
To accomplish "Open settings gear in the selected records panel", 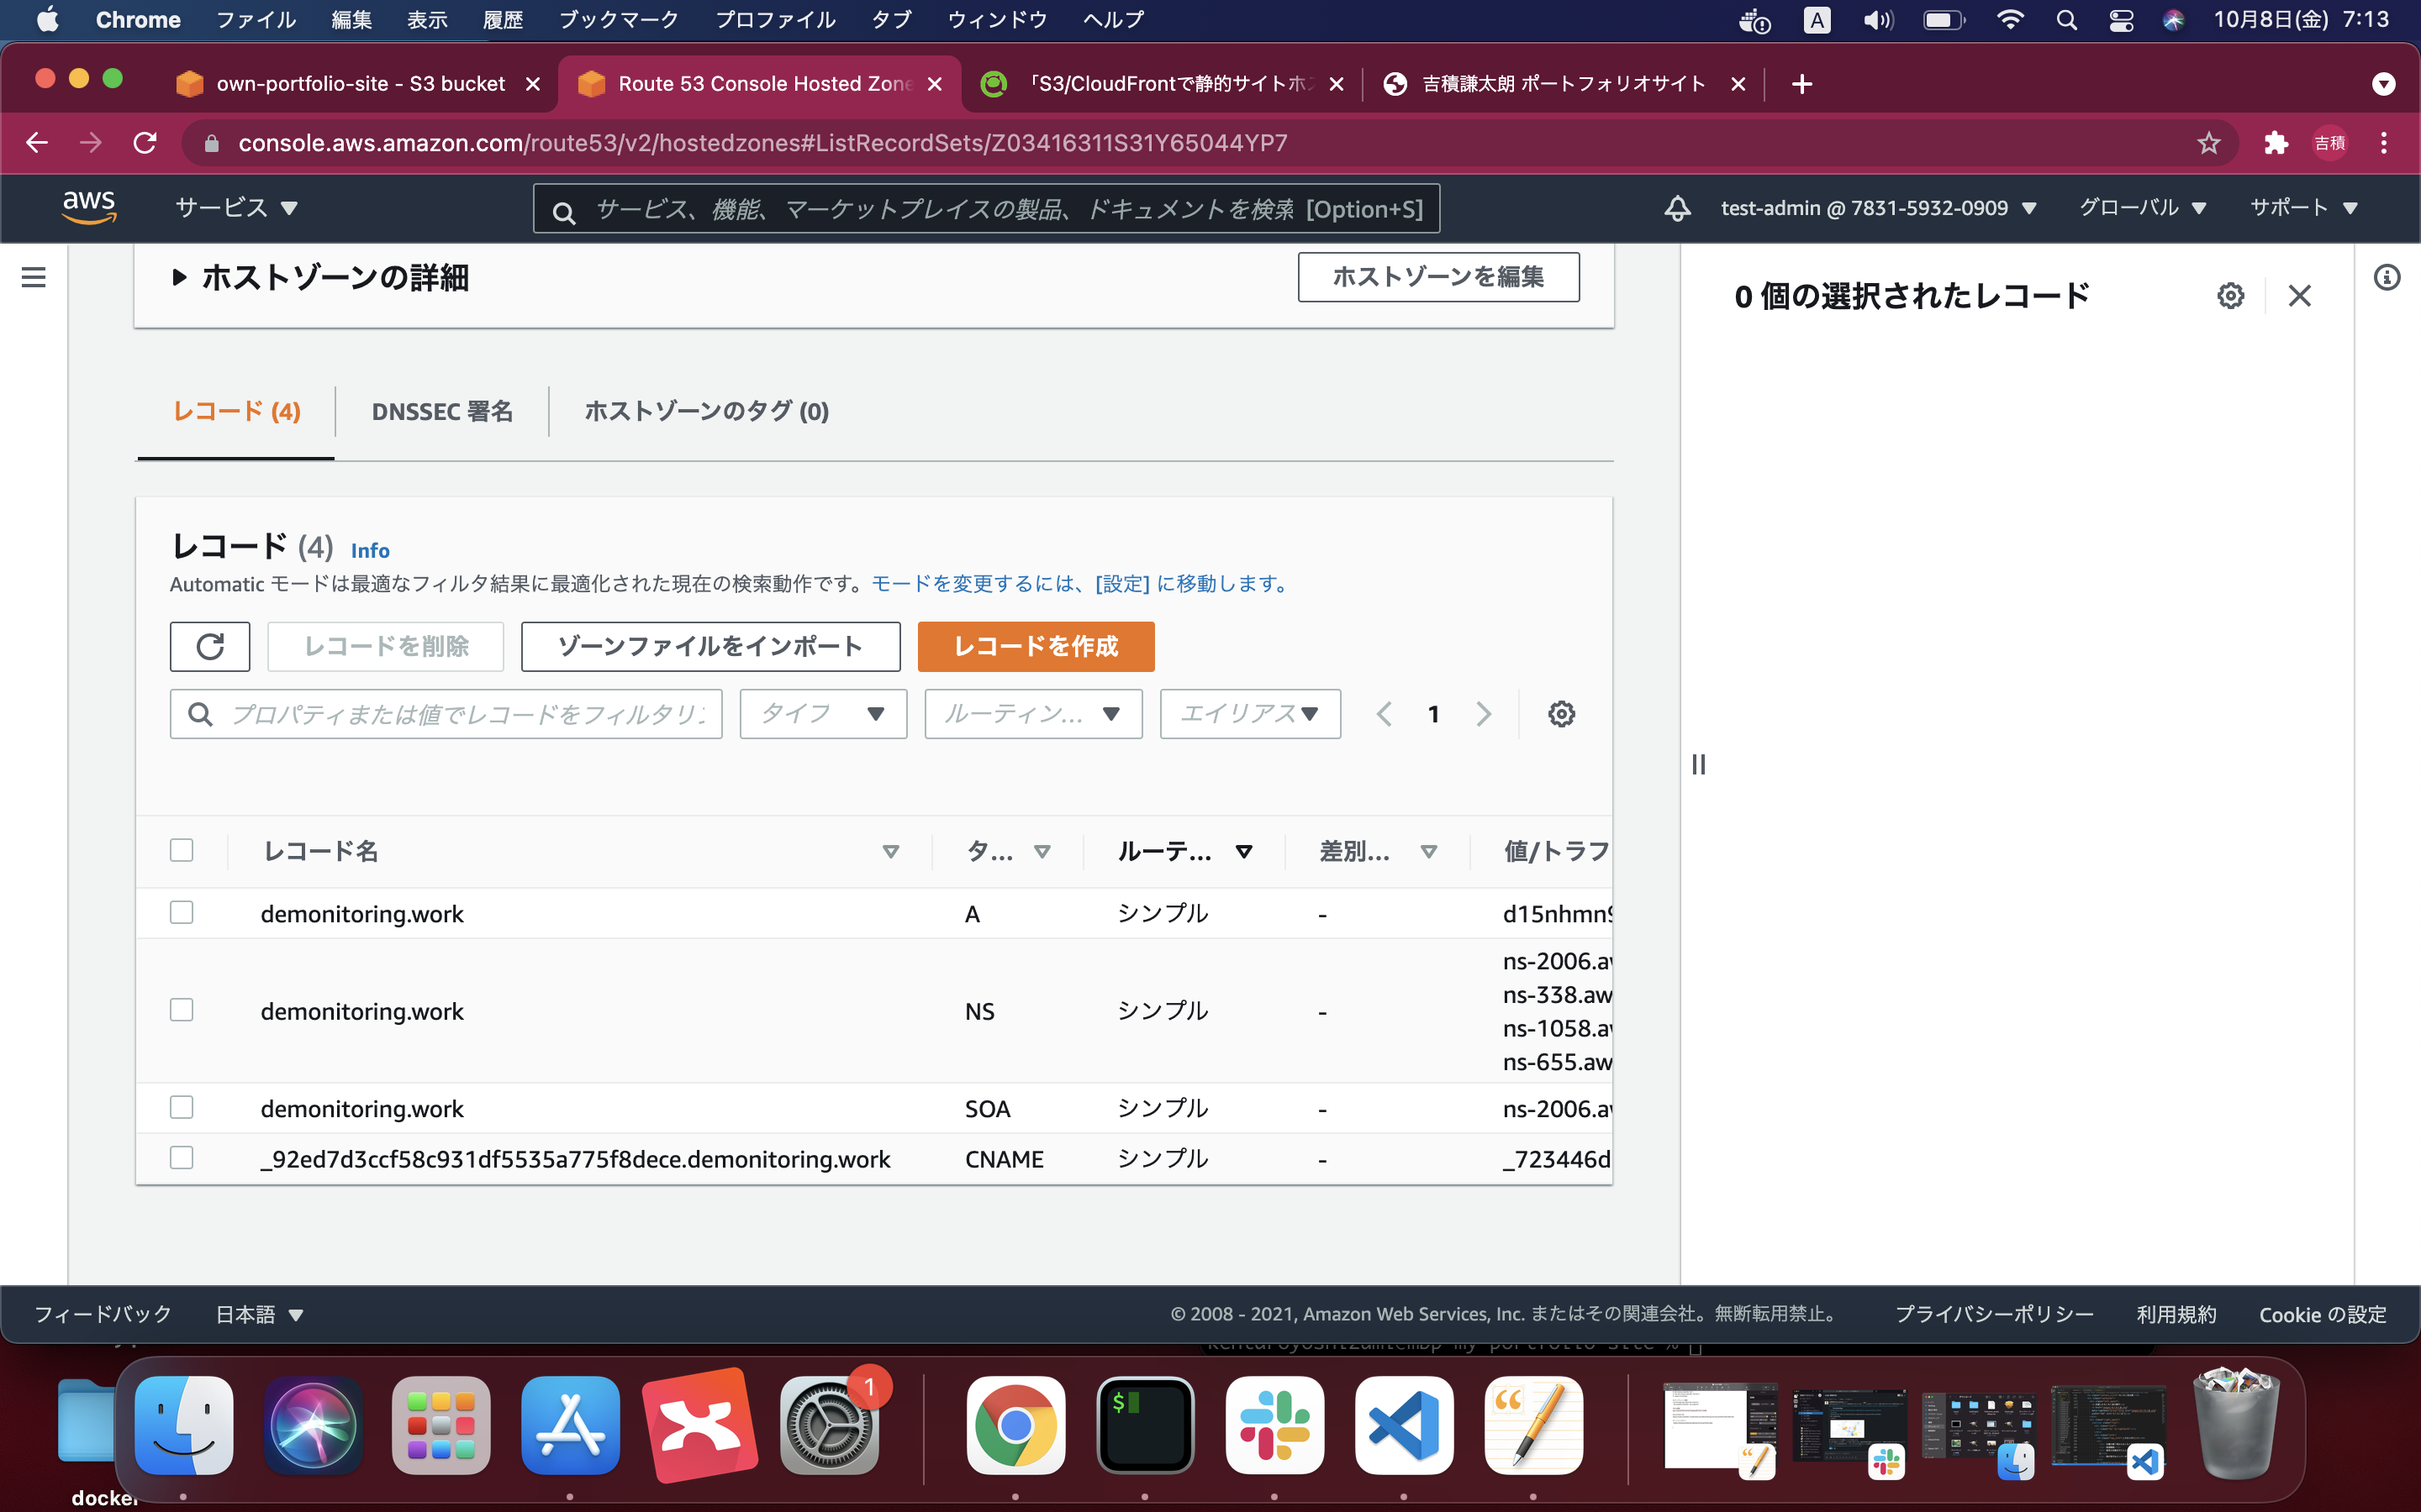I will (2232, 295).
